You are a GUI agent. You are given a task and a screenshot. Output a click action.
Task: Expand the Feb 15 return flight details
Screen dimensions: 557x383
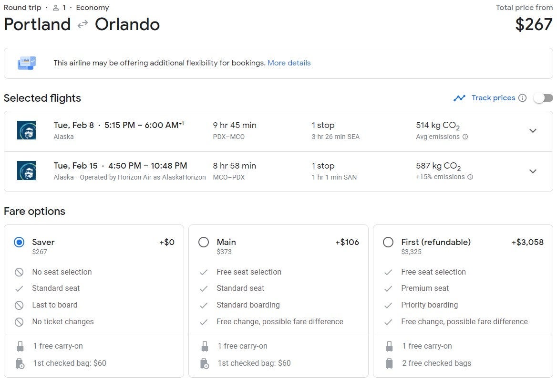(533, 171)
